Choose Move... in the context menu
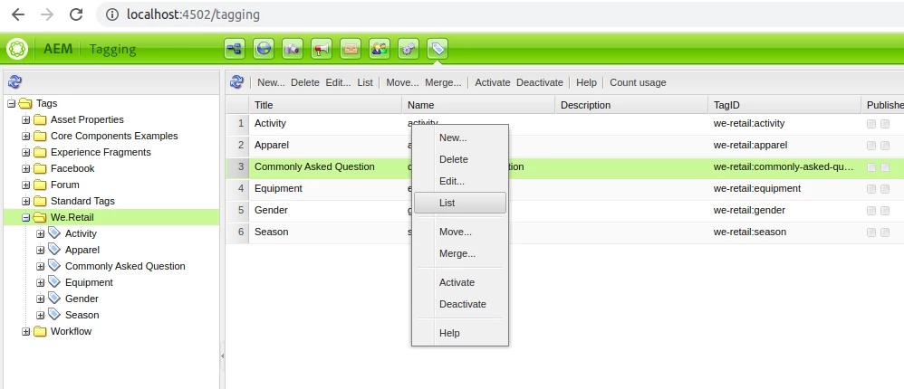 [460, 232]
